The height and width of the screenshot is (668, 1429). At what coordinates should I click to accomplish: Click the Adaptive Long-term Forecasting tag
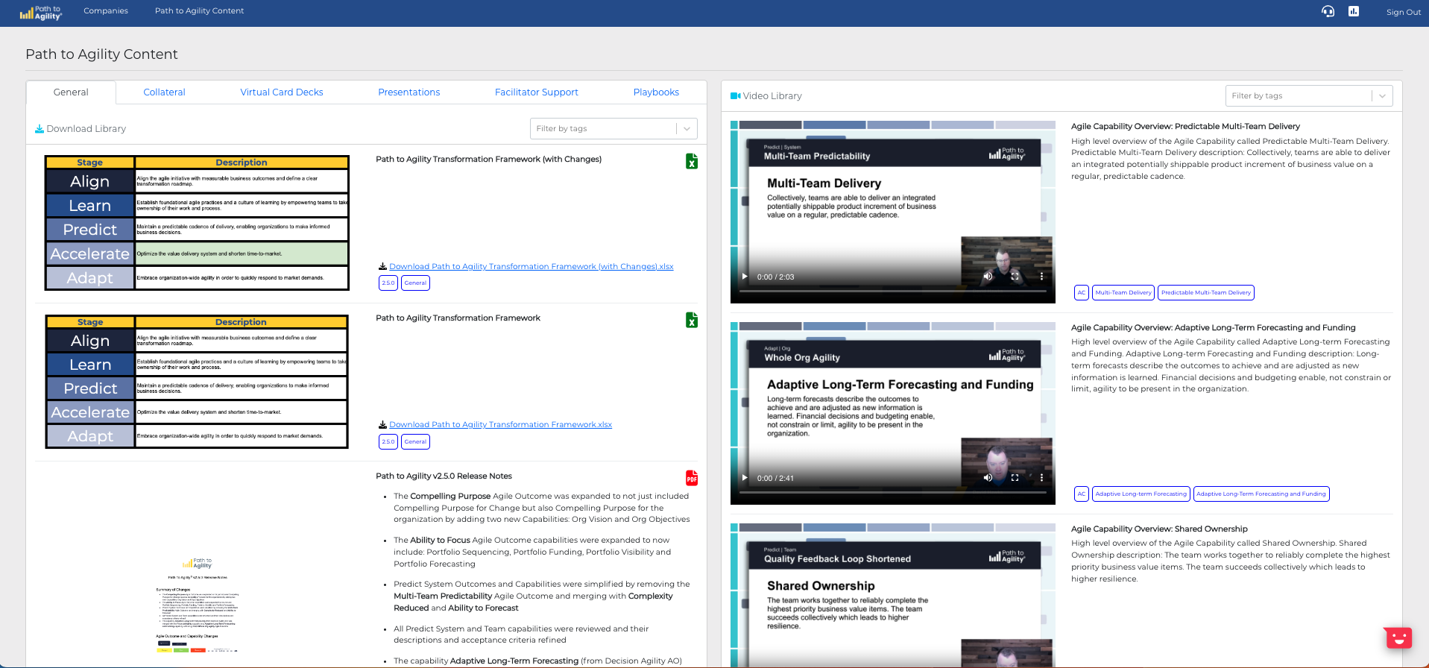(x=1141, y=494)
